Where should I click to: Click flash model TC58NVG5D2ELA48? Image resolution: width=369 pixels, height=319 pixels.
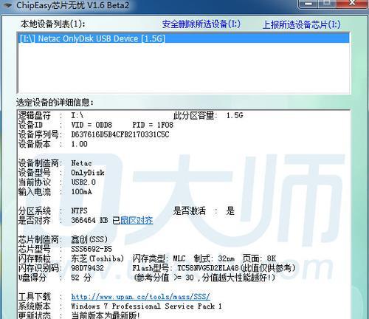pos(208,268)
